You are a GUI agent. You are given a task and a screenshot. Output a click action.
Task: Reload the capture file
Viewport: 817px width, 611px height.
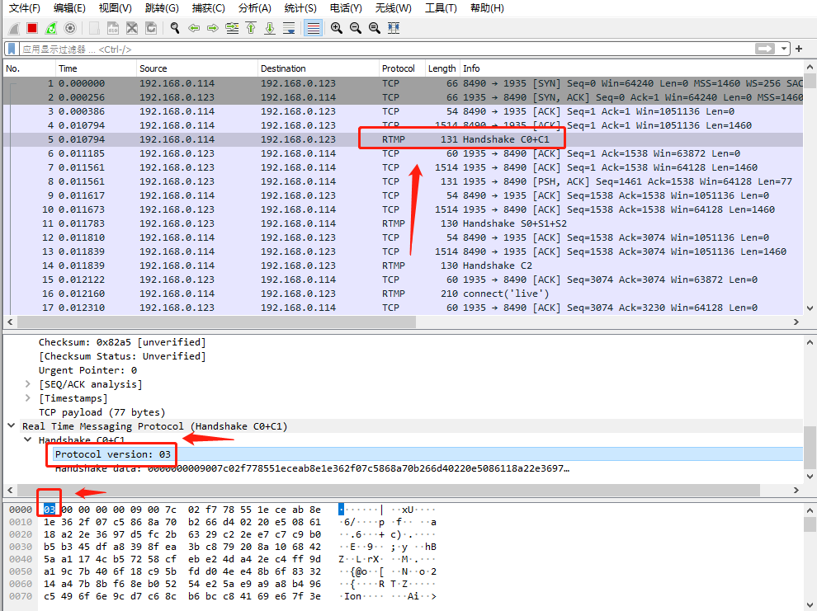pos(151,28)
